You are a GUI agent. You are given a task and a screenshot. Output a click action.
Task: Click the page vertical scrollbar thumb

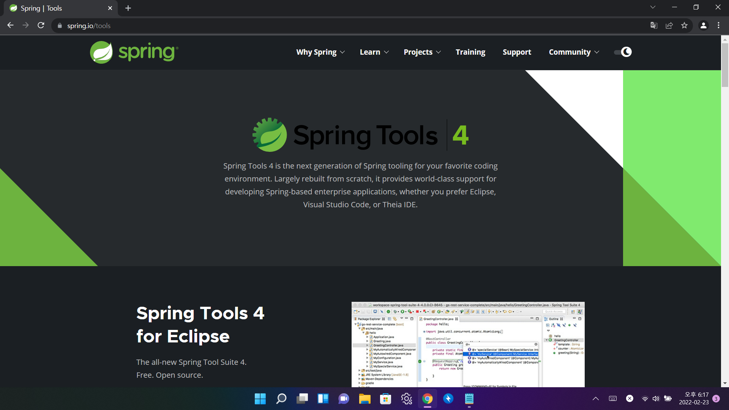coord(725,65)
